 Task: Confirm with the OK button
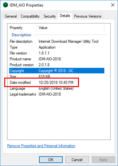(51, 160)
